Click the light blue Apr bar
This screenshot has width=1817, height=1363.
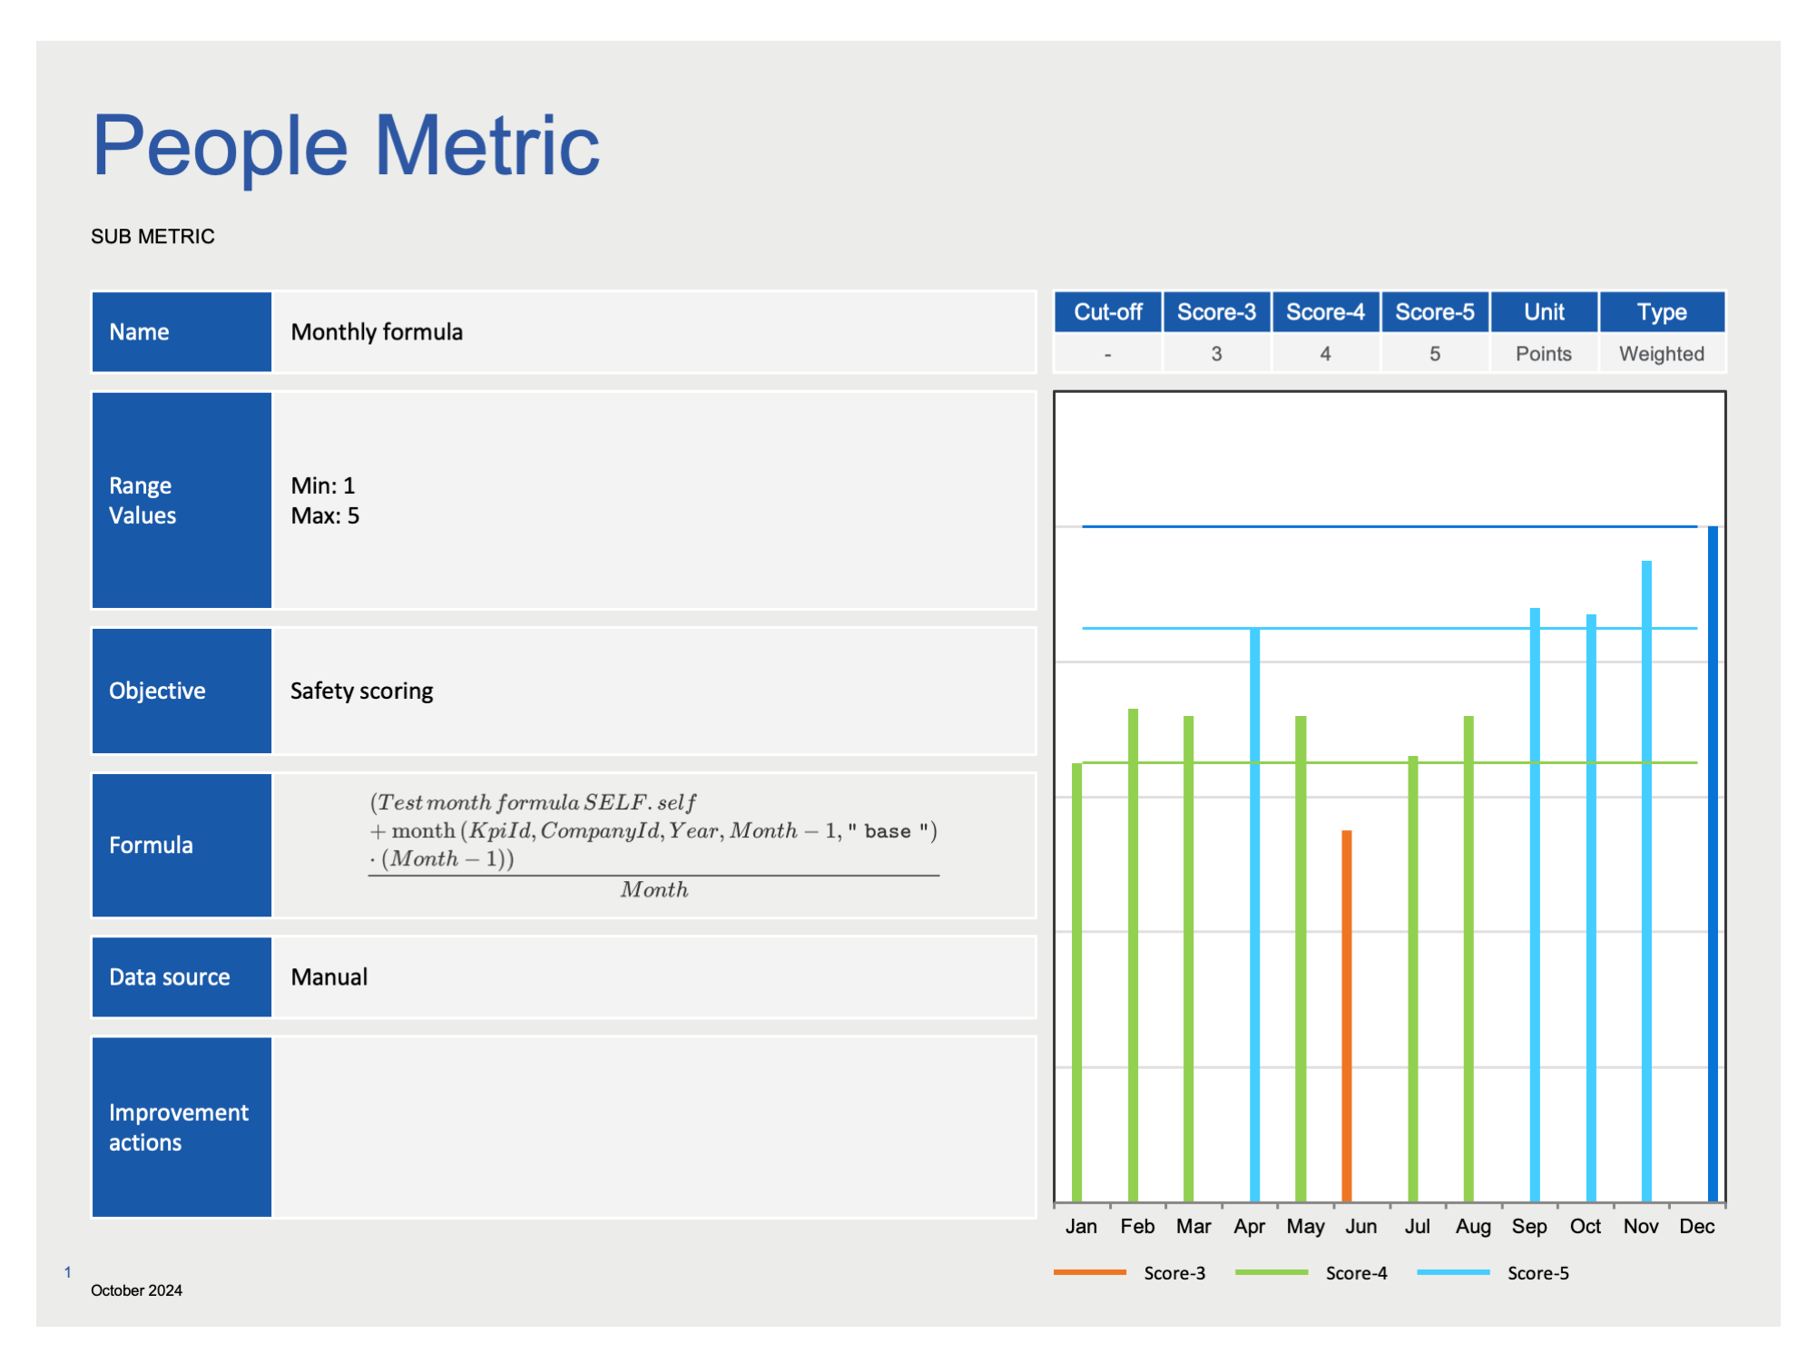click(1254, 914)
